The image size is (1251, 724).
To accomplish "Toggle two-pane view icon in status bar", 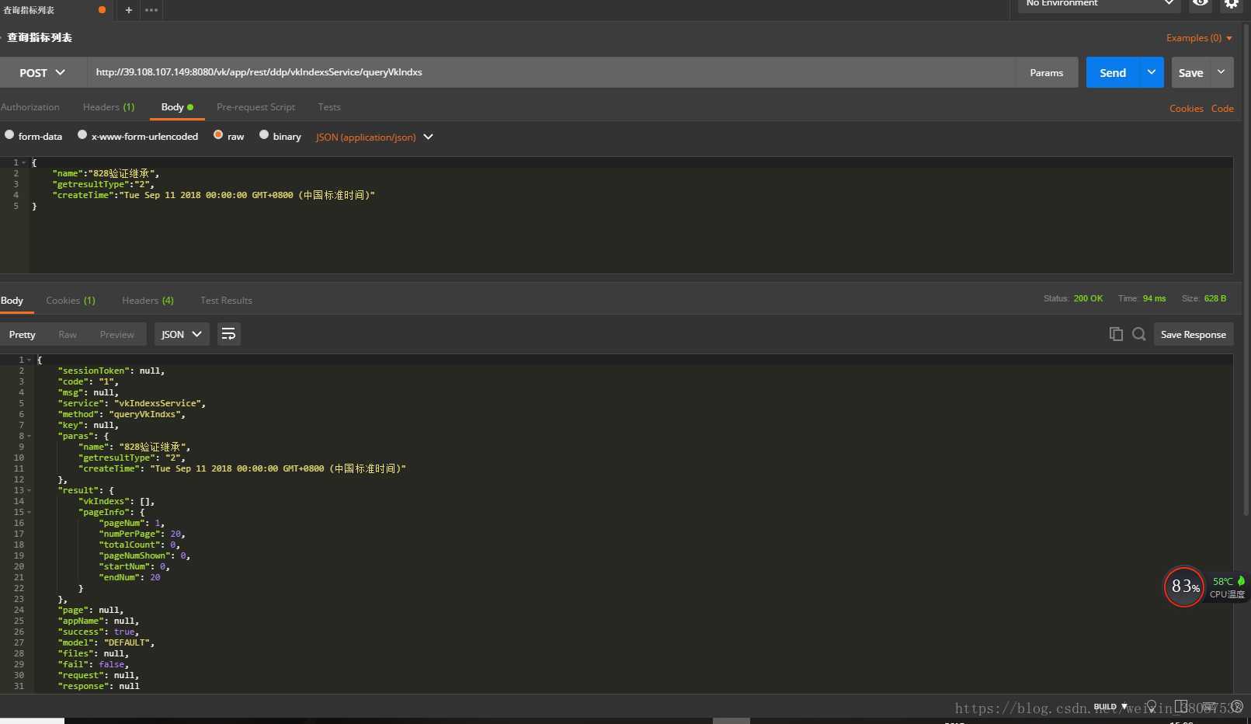I will click(x=1181, y=706).
